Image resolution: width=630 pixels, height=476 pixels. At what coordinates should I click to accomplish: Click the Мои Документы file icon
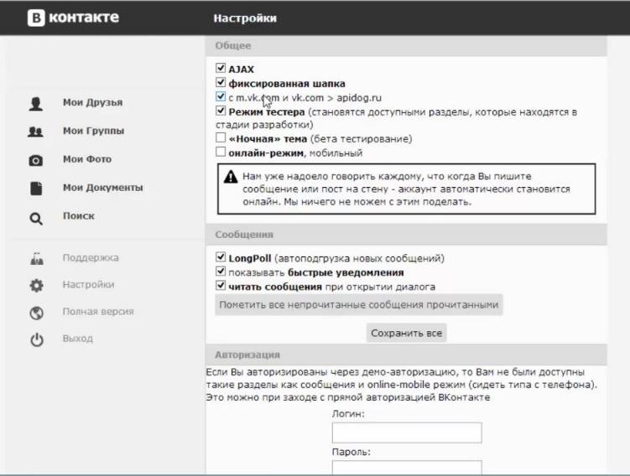point(36,189)
